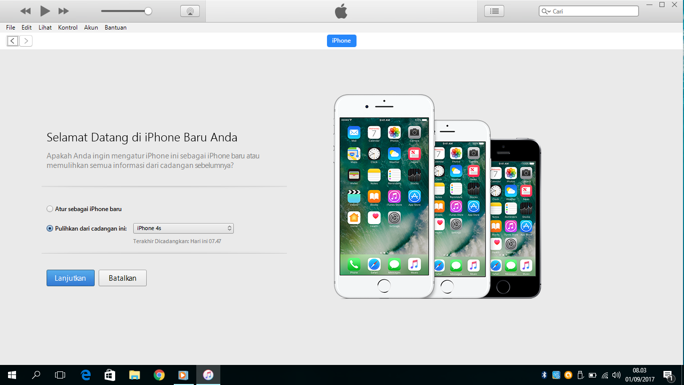Click the previous track rewind button
The height and width of the screenshot is (385, 684).
[x=26, y=11]
